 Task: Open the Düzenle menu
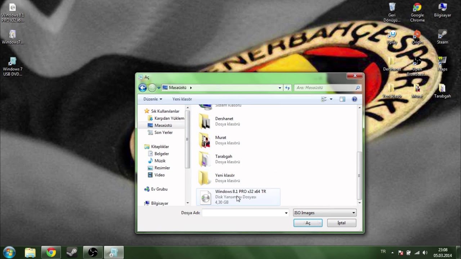[153, 99]
